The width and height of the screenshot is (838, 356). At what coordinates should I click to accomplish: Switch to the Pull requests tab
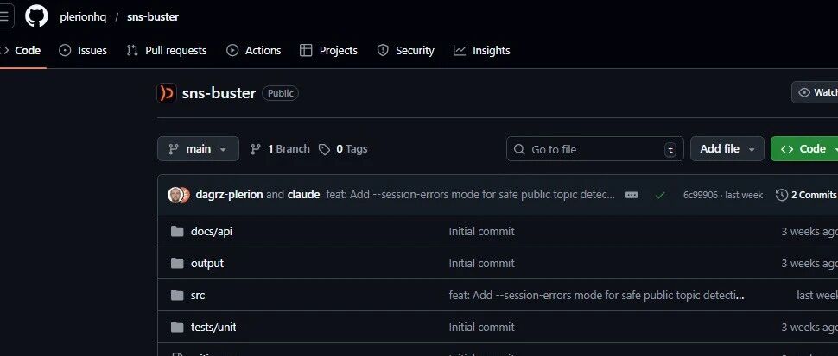(166, 51)
